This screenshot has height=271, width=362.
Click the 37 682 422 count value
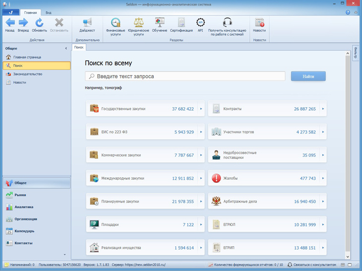point(183,109)
